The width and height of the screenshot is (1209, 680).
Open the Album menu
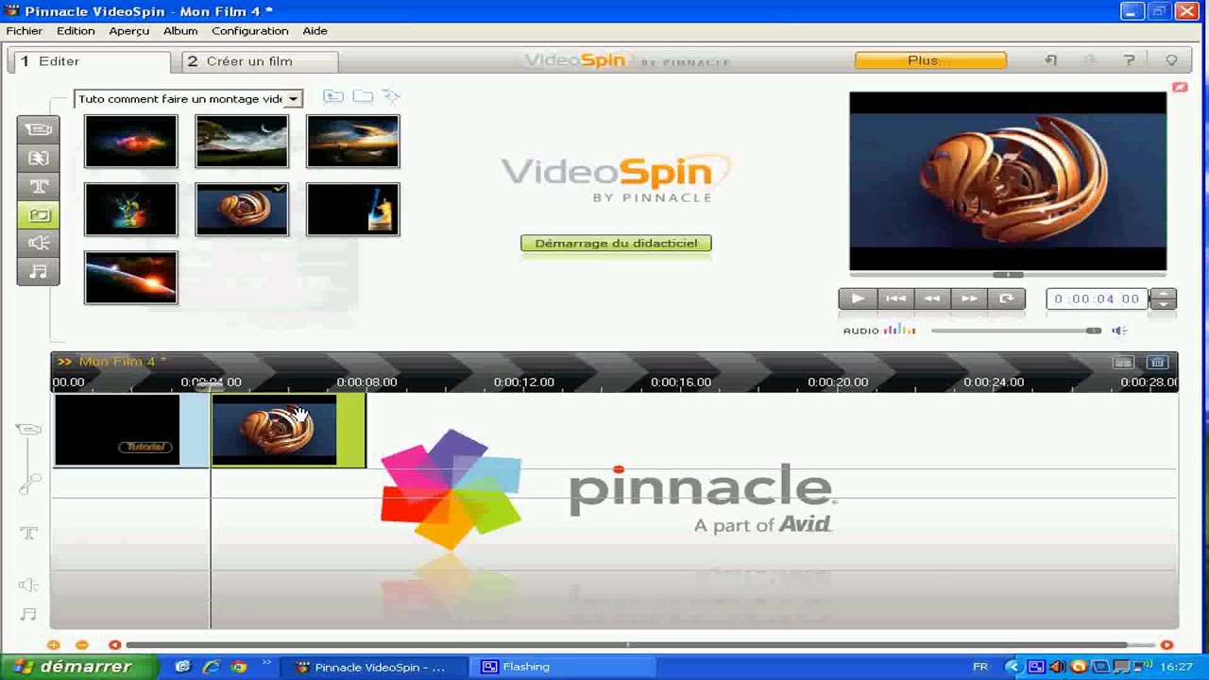click(x=180, y=31)
